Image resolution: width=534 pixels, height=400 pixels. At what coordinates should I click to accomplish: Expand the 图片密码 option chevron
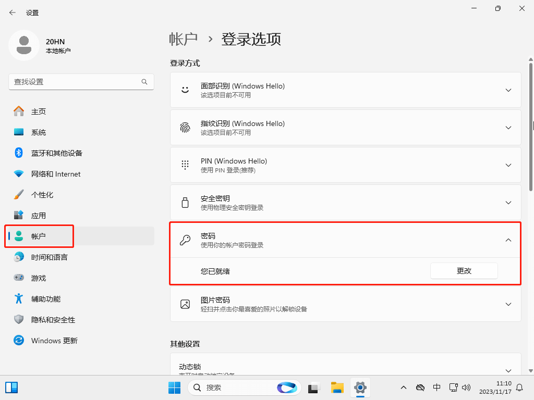[508, 304]
